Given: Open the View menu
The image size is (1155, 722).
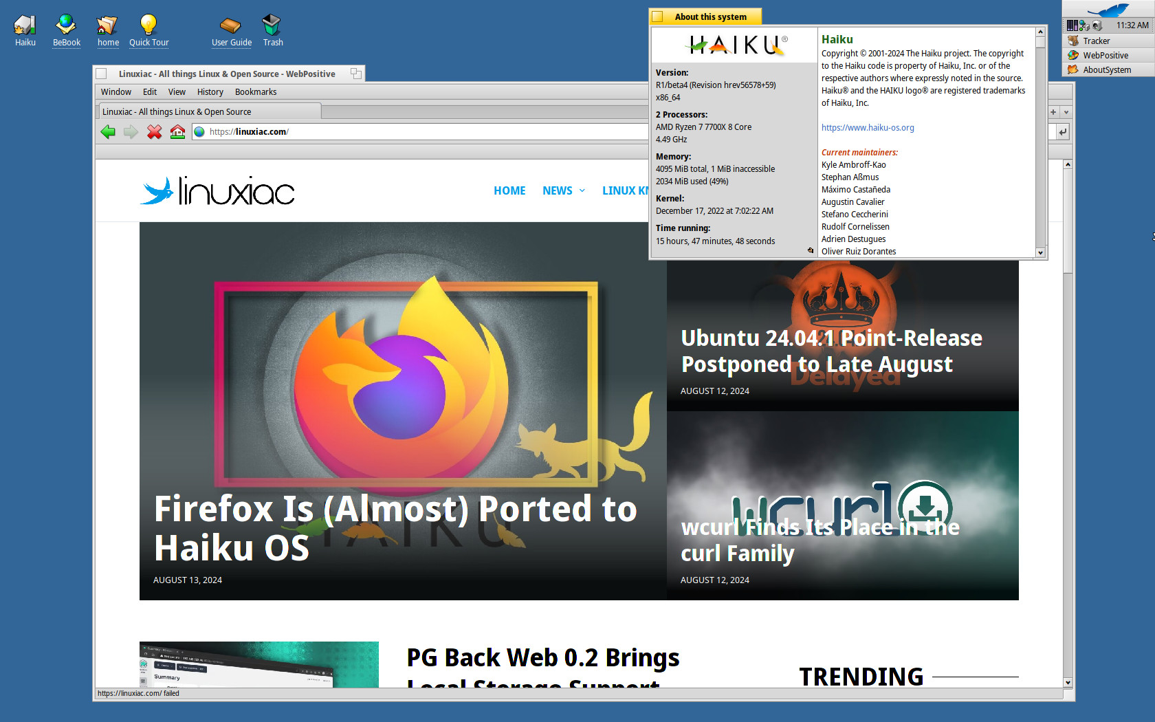Looking at the screenshot, I should click(177, 92).
